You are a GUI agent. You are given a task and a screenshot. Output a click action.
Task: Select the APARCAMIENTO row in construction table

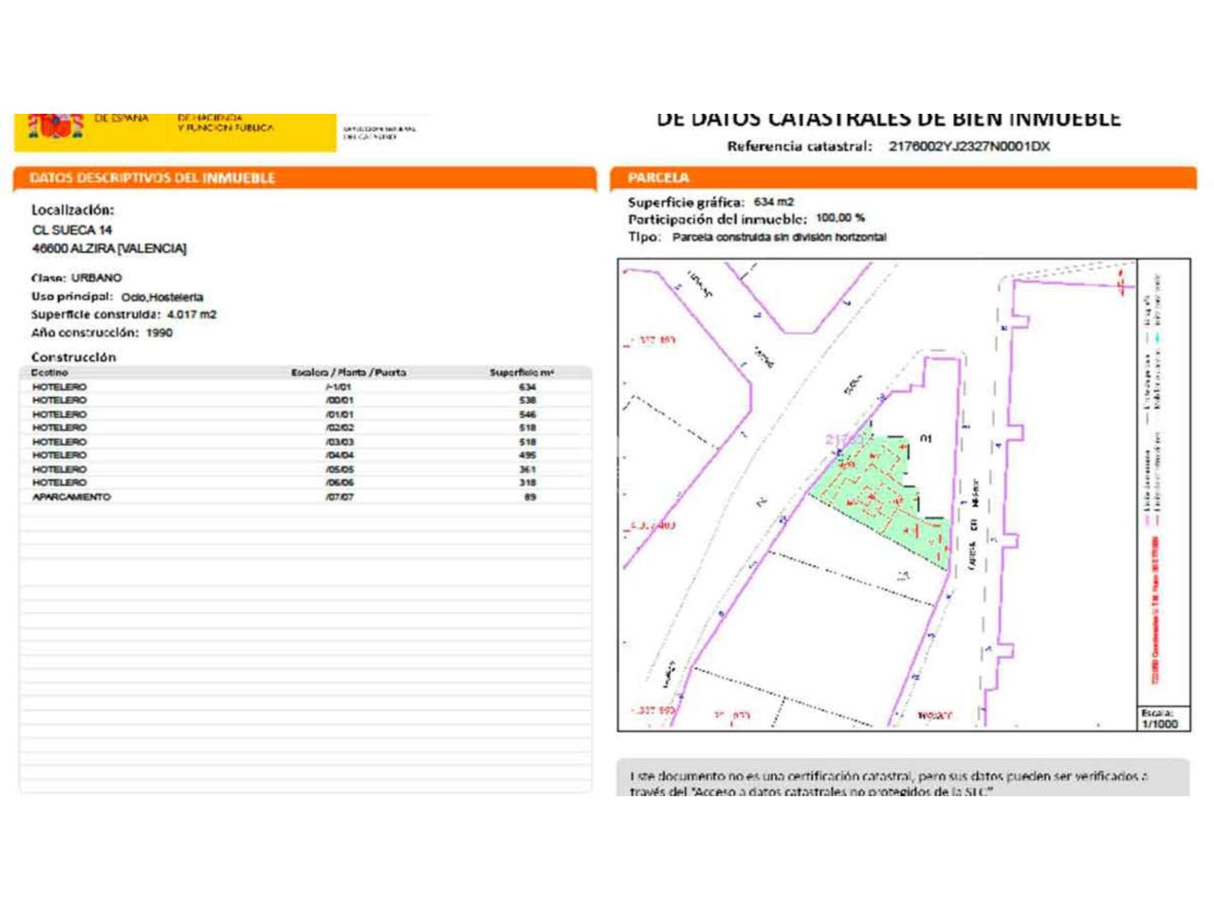coord(72,497)
